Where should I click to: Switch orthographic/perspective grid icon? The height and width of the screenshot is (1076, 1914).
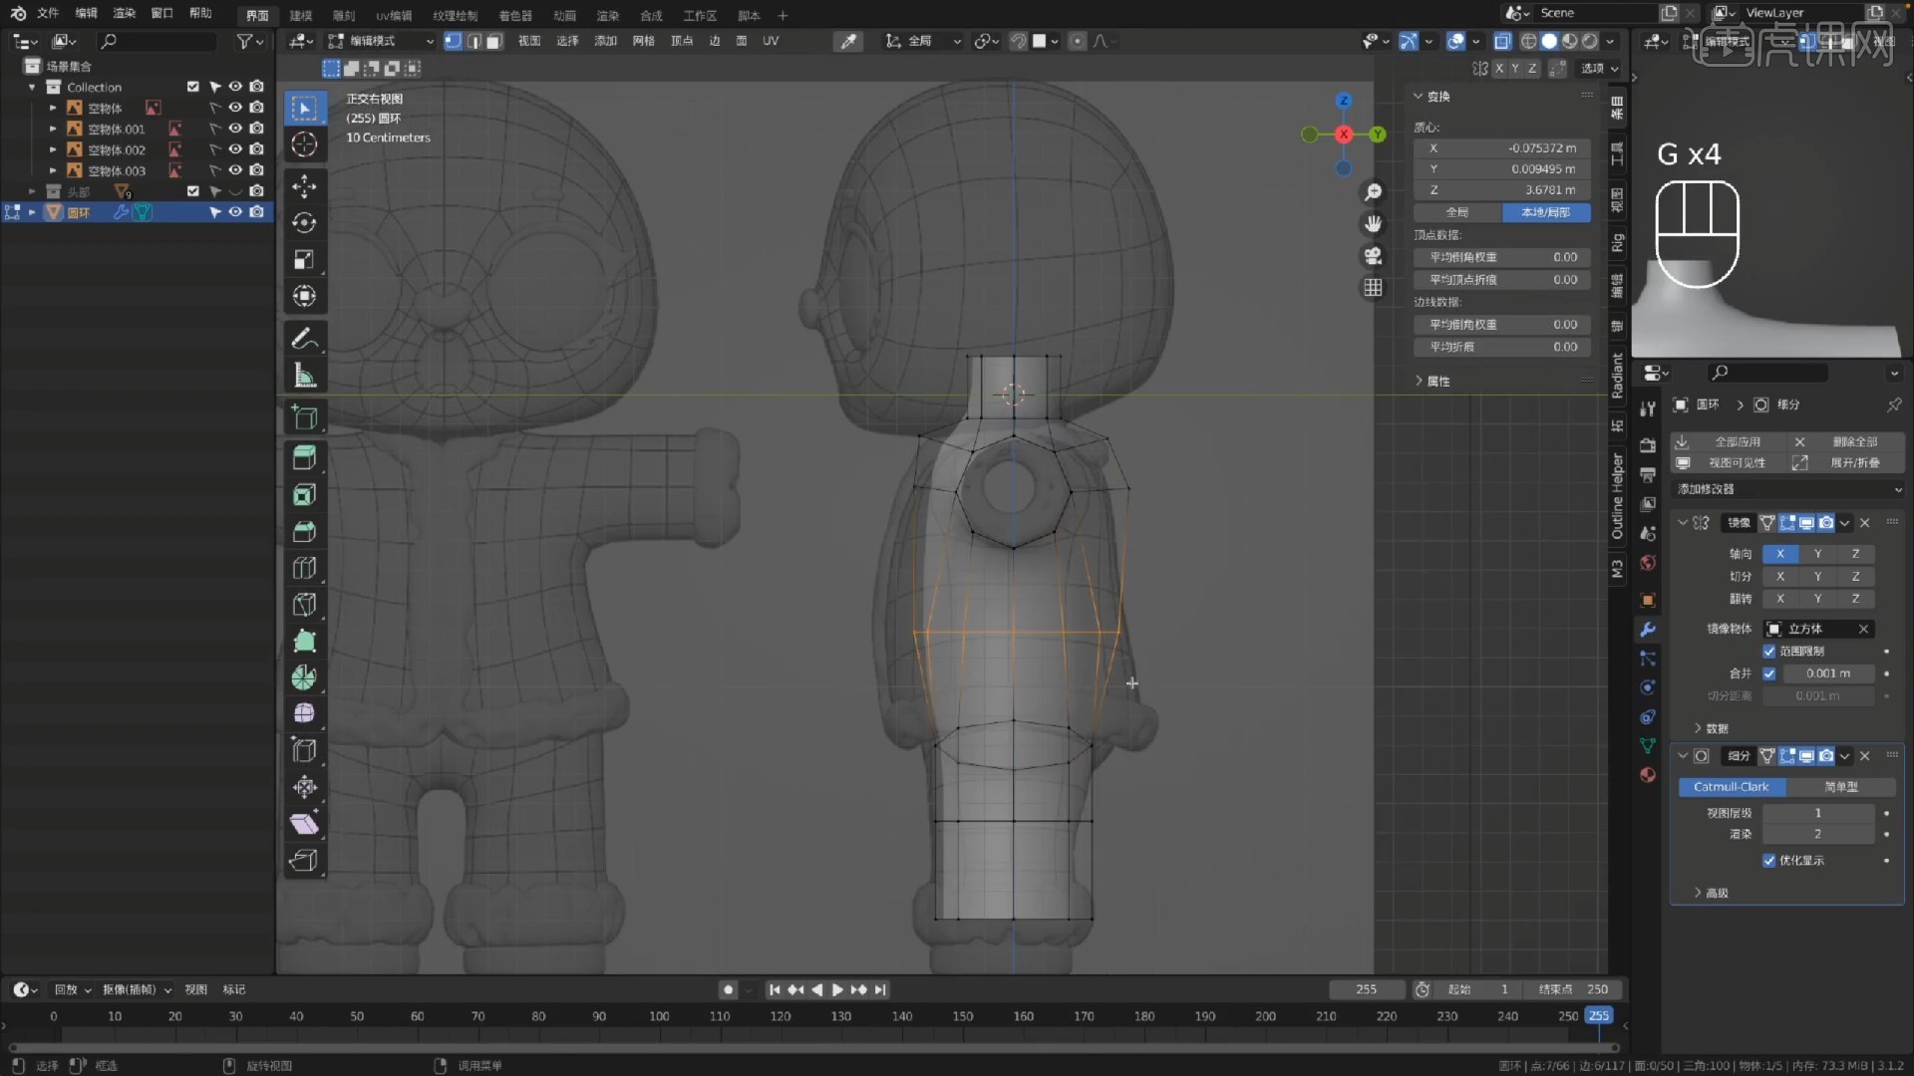(x=1374, y=288)
